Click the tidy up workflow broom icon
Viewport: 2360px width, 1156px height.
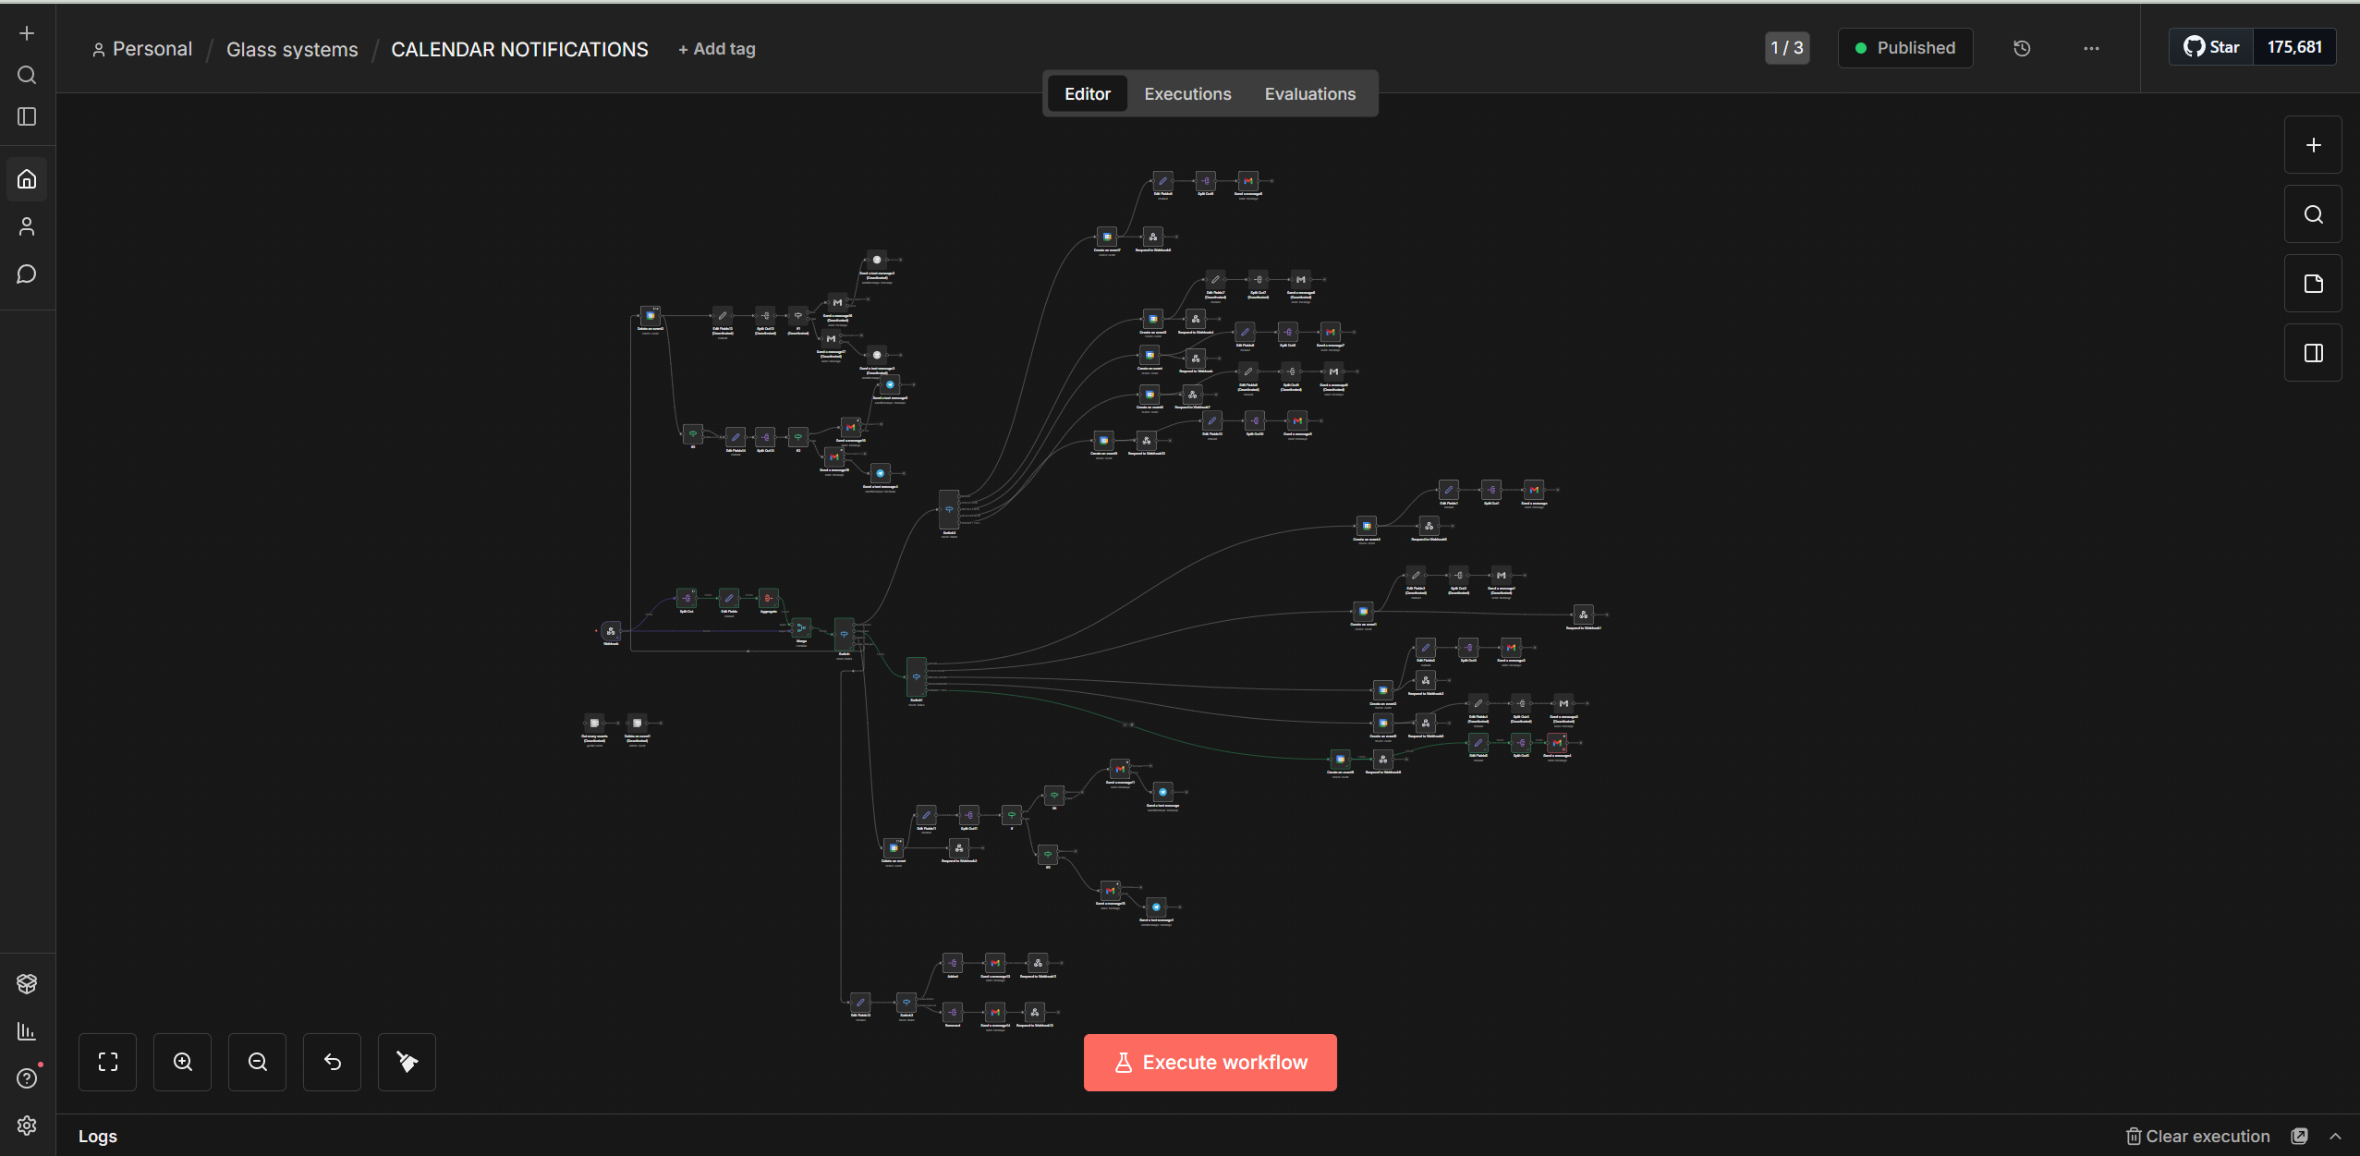(x=407, y=1062)
